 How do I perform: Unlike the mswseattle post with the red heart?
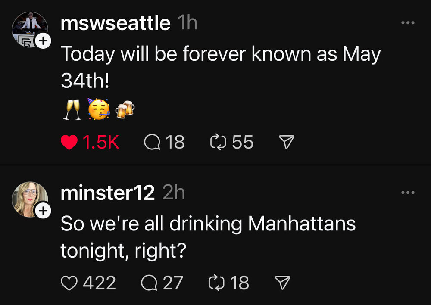click(x=69, y=142)
